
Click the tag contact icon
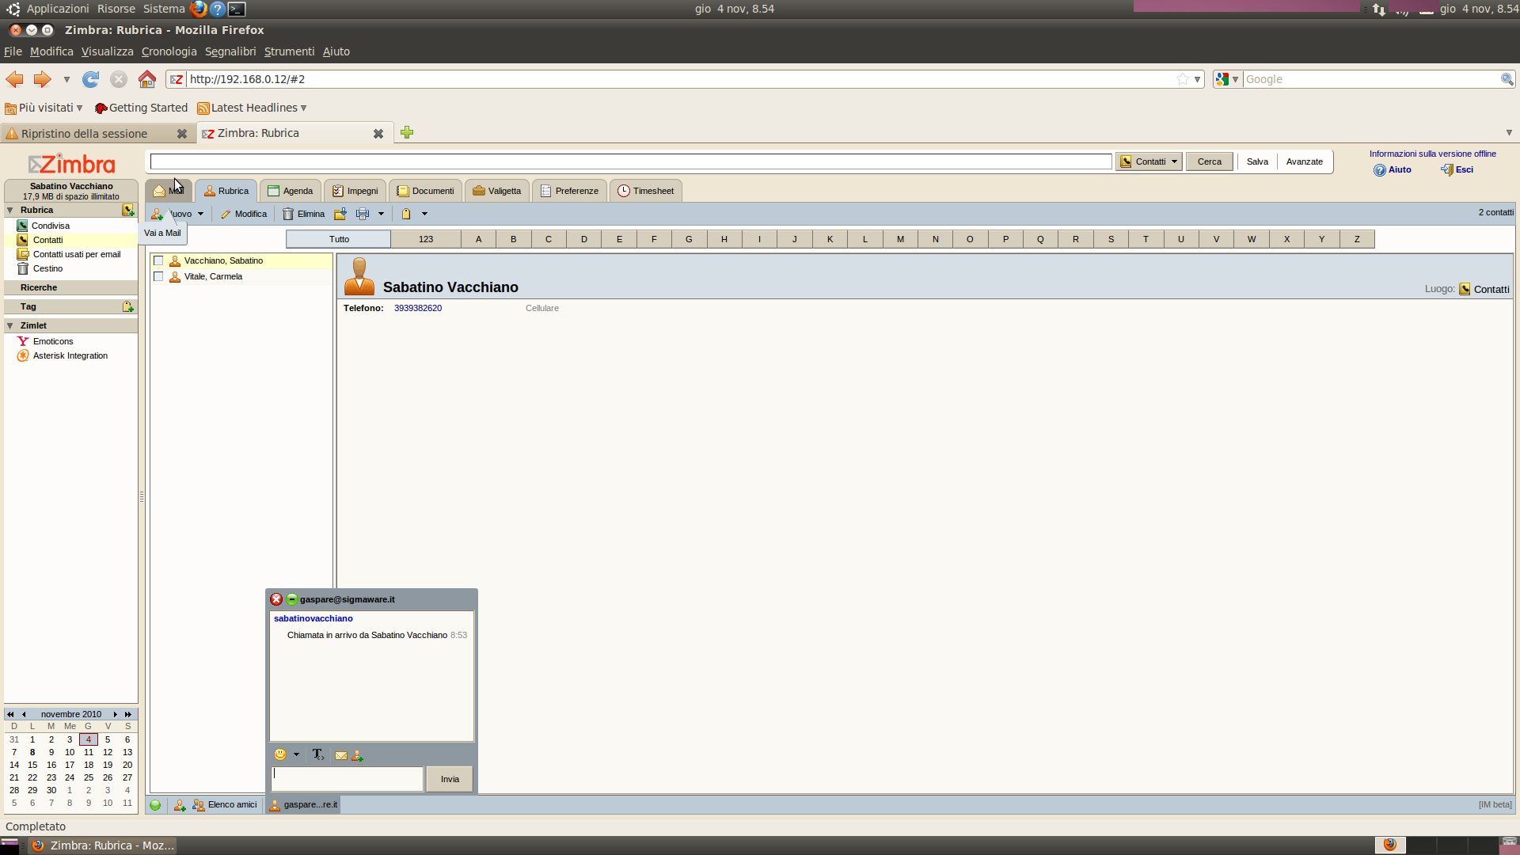(406, 214)
